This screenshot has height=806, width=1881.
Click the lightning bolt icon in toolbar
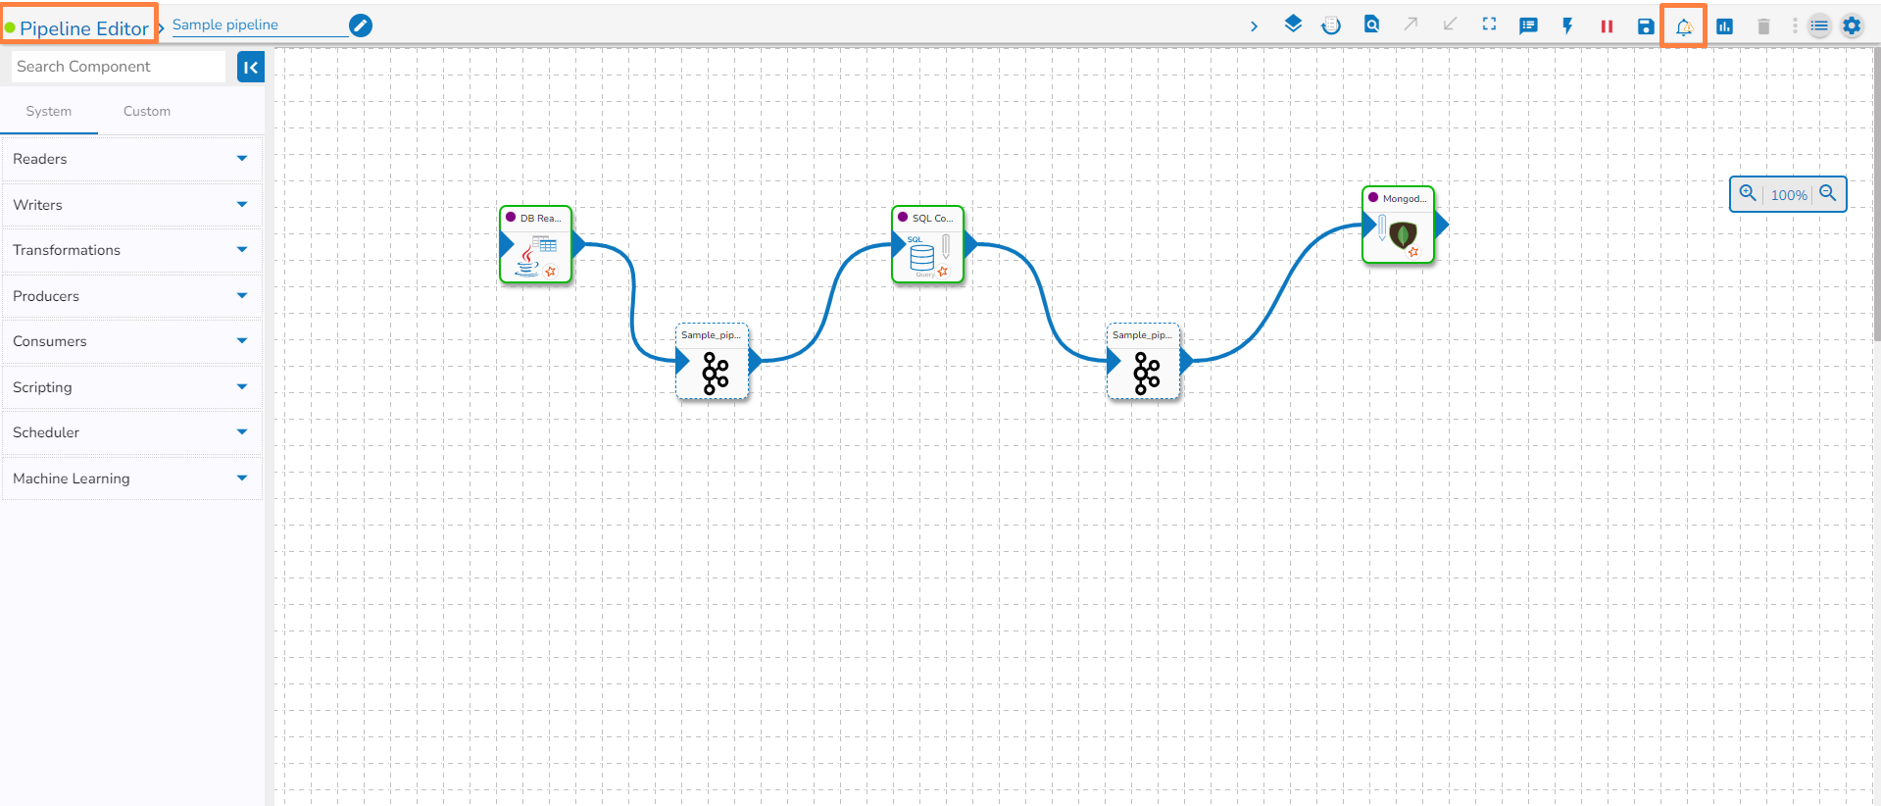pos(1567,26)
